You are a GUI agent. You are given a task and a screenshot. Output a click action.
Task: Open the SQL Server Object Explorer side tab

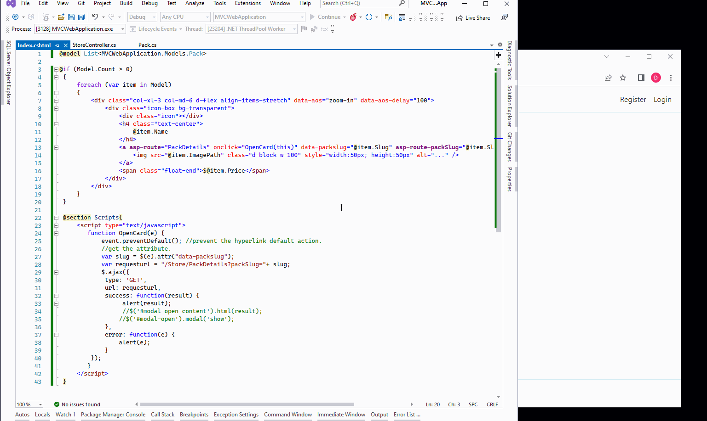9,73
